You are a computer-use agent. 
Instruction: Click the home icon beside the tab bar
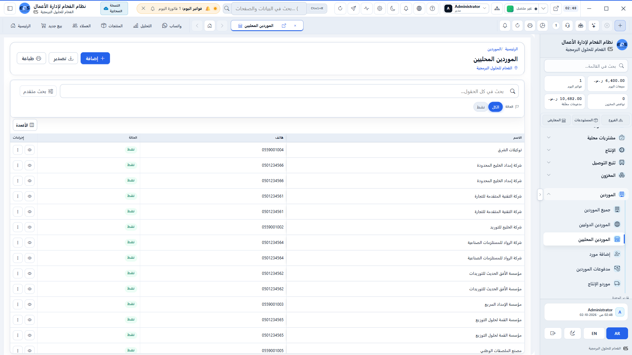click(x=210, y=26)
